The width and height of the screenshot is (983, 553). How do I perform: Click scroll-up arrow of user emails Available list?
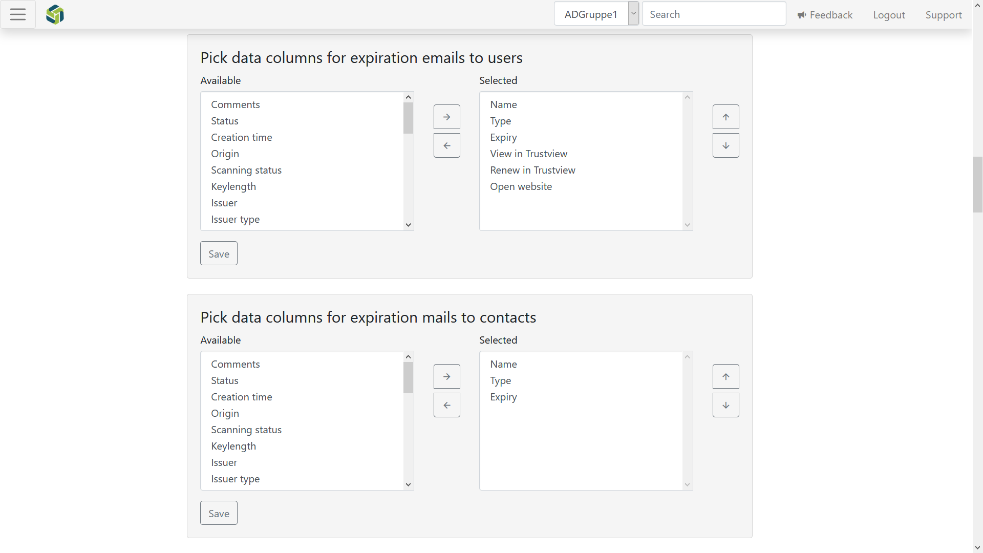tap(408, 97)
